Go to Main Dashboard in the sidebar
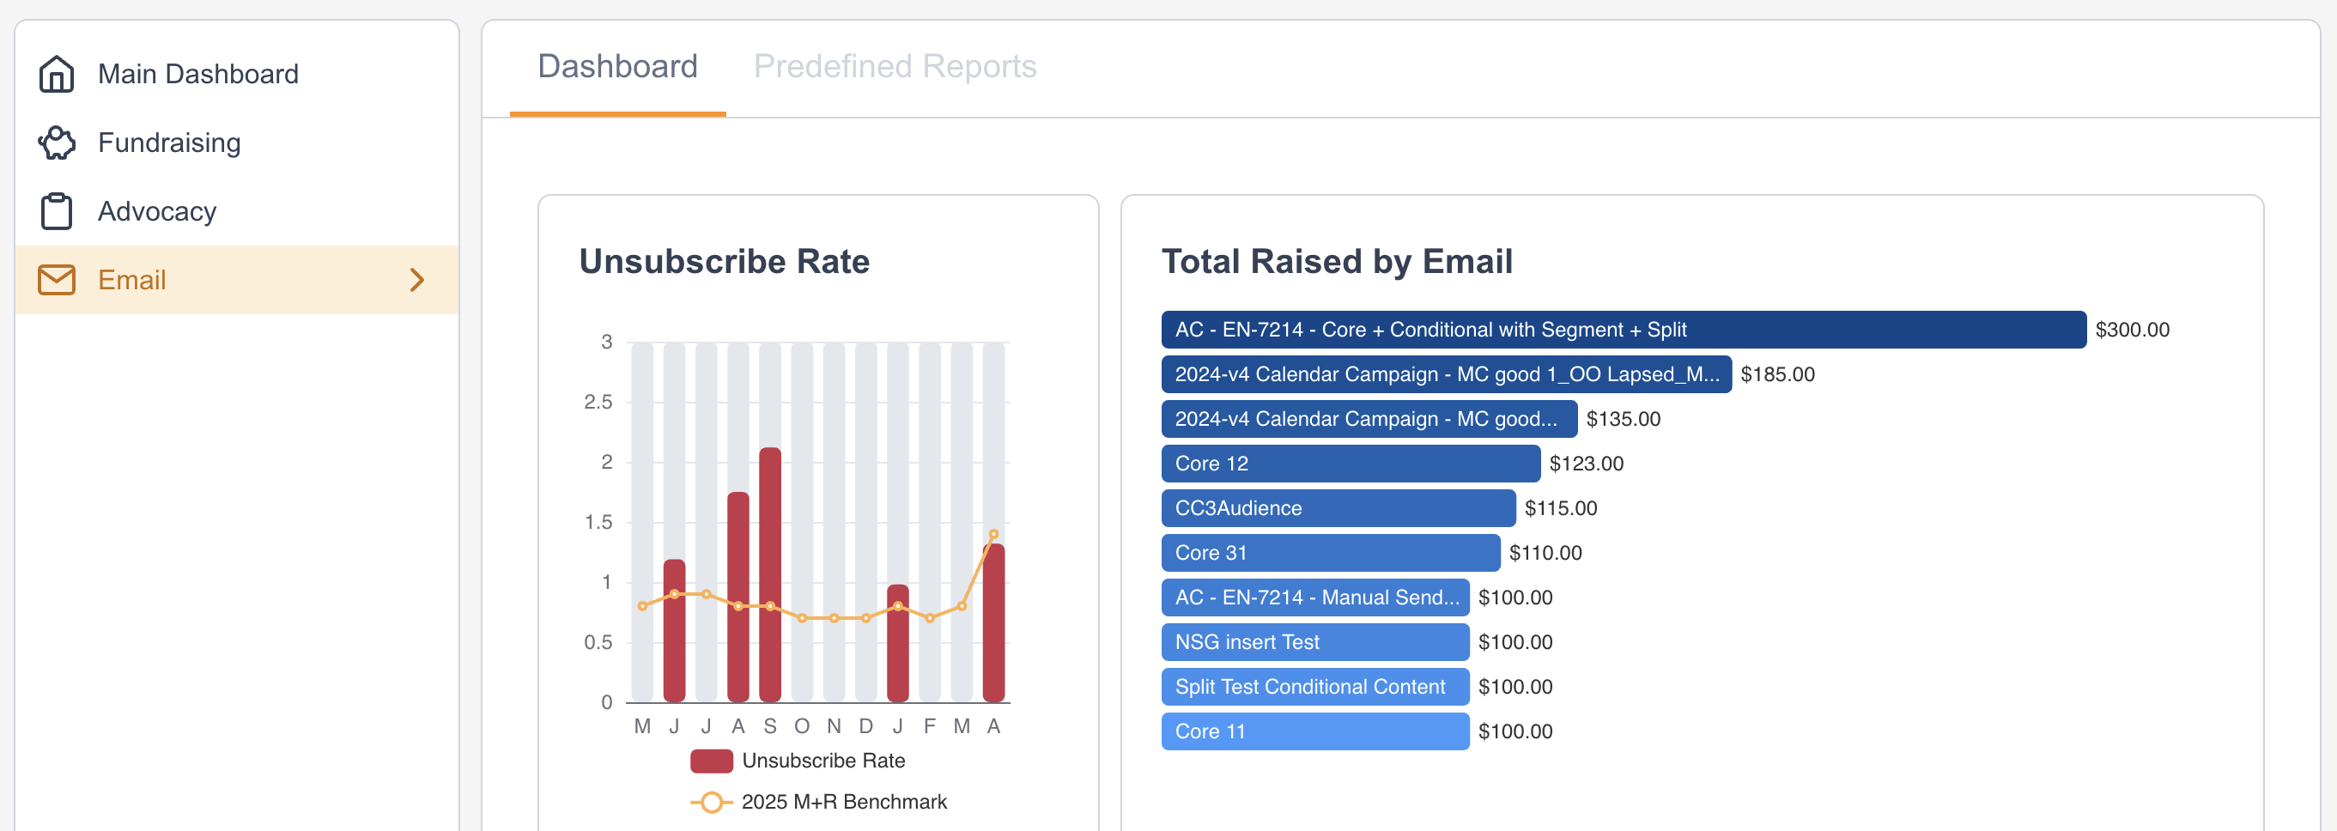The image size is (2337, 831). 197,74
